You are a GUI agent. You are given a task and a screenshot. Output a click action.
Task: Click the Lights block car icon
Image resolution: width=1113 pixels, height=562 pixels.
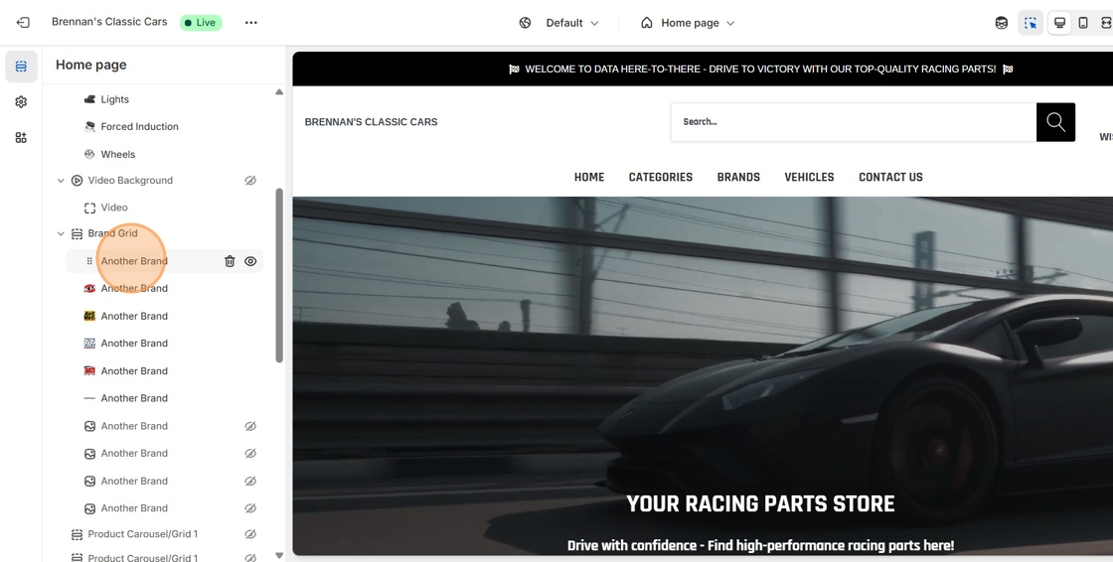coord(89,99)
